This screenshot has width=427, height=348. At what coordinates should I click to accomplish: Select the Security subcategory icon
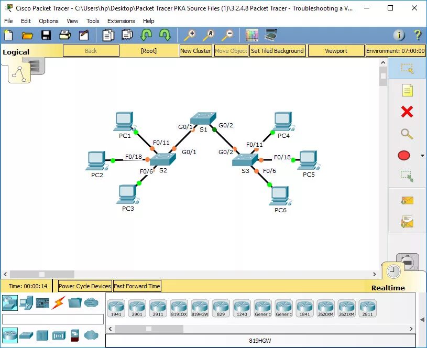pos(75,335)
